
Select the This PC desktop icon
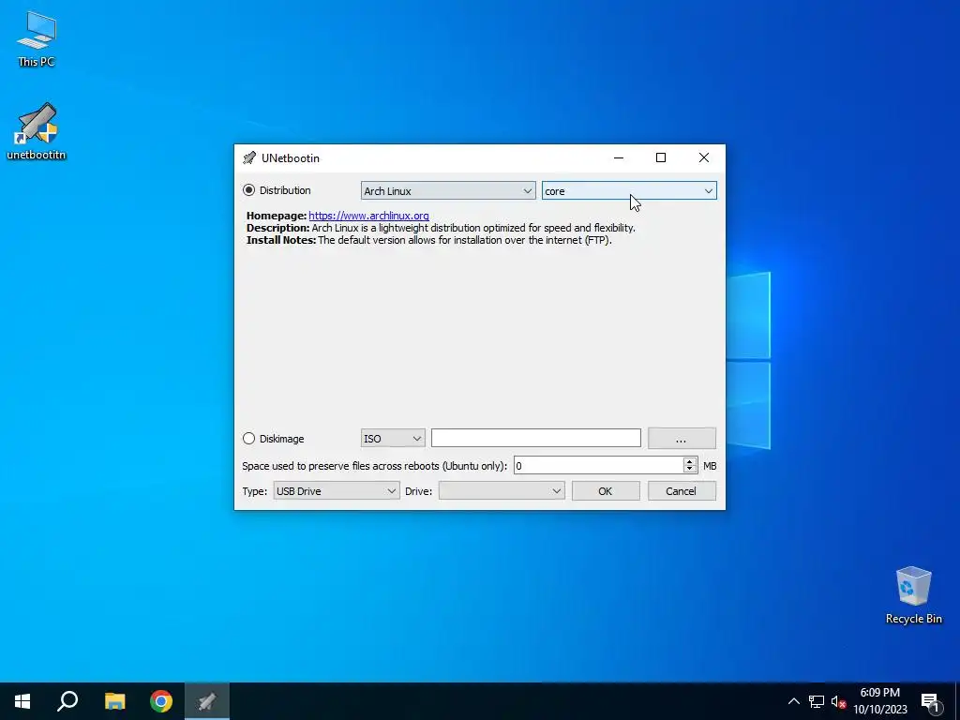click(x=37, y=38)
